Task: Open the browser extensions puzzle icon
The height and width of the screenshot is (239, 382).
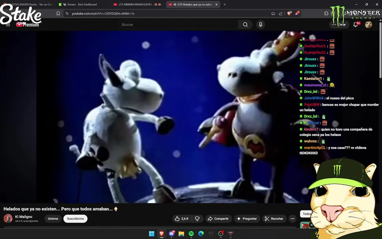Action: pos(326,13)
